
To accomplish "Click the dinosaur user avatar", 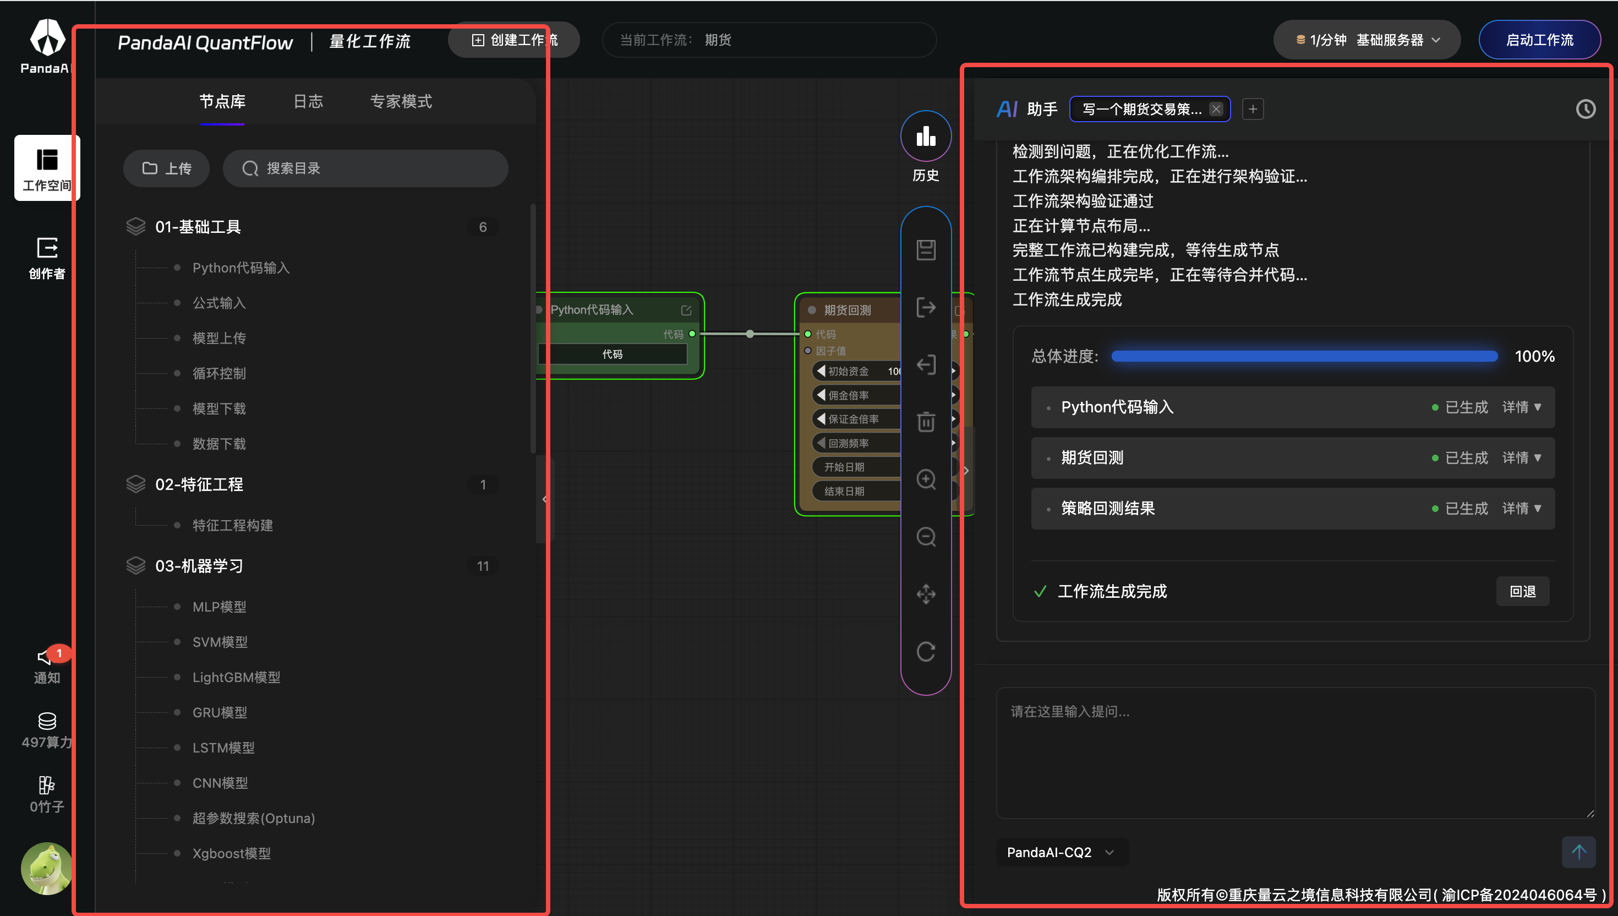I will (x=47, y=868).
